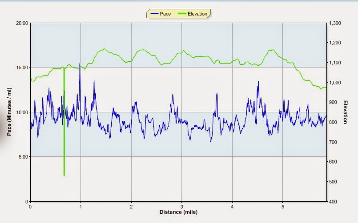Viewport: 358px width, 223px height.
Task: Click the blue Pace legend color marker
Action: 154,14
